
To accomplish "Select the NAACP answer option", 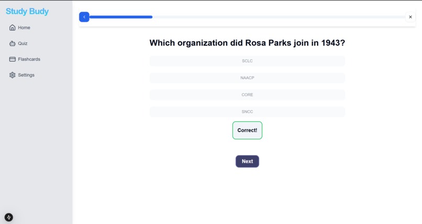I will [247, 78].
